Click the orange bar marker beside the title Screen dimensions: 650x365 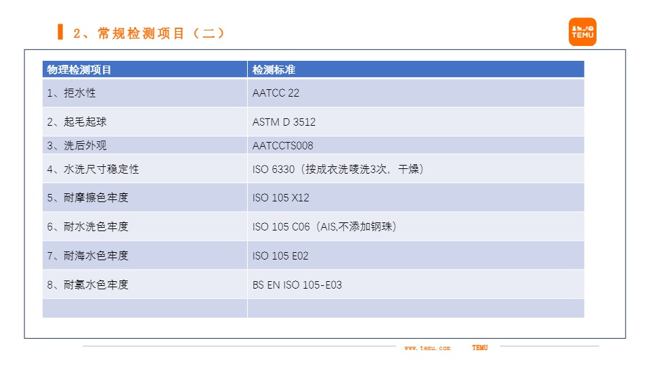tap(60, 32)
